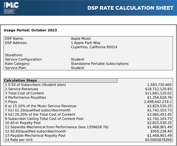177x146 pixels.
Task: Select the Apple Music DSP name value
Action: [81, 39]
